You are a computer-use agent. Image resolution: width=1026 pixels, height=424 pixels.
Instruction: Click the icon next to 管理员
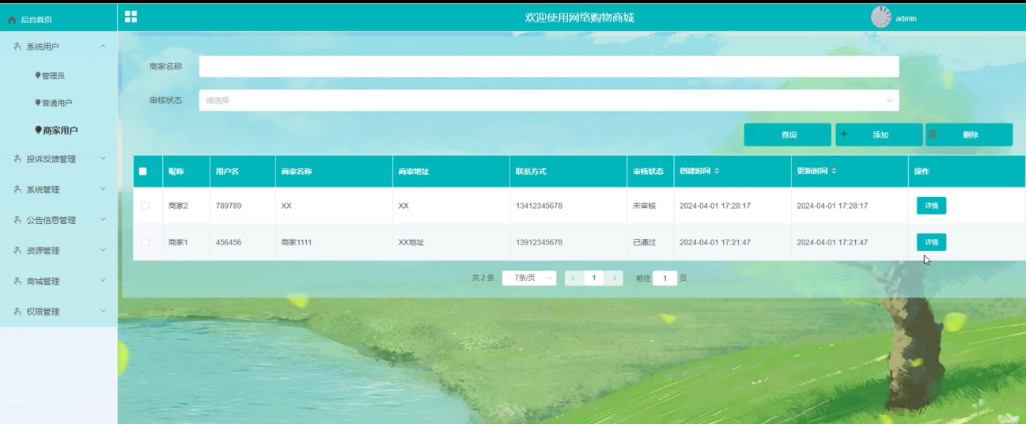coord(37,75)
